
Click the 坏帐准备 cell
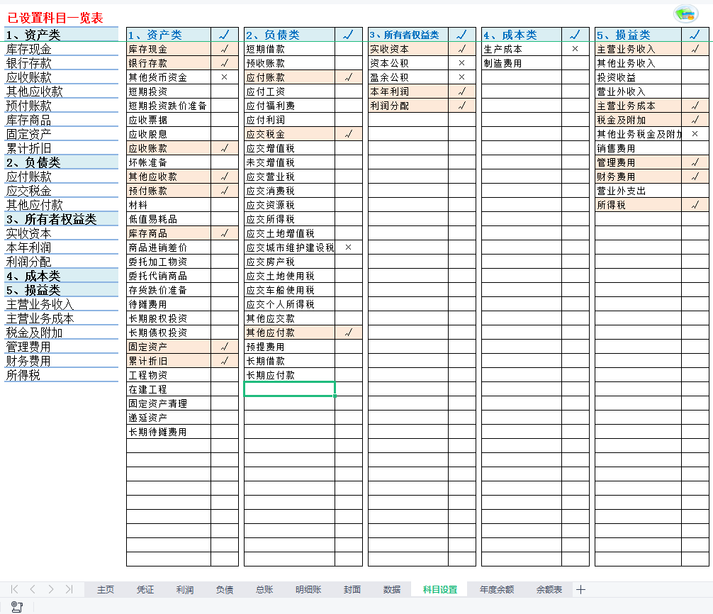pos(169,162)
